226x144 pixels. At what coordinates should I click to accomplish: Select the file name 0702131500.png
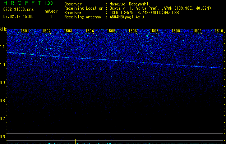(18, 9)
